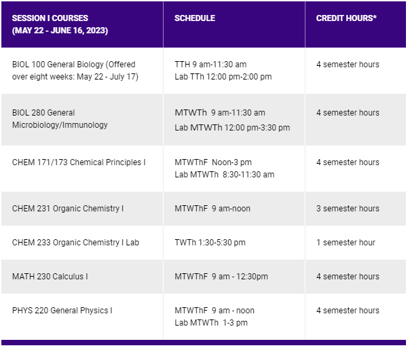
Task: Select PHYS 220 General Physics I
Action: [62, 310]
